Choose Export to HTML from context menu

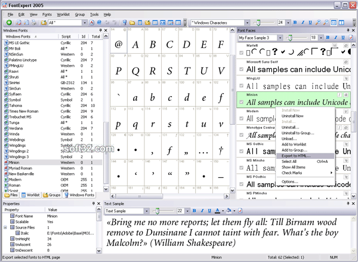pos(305,156)
